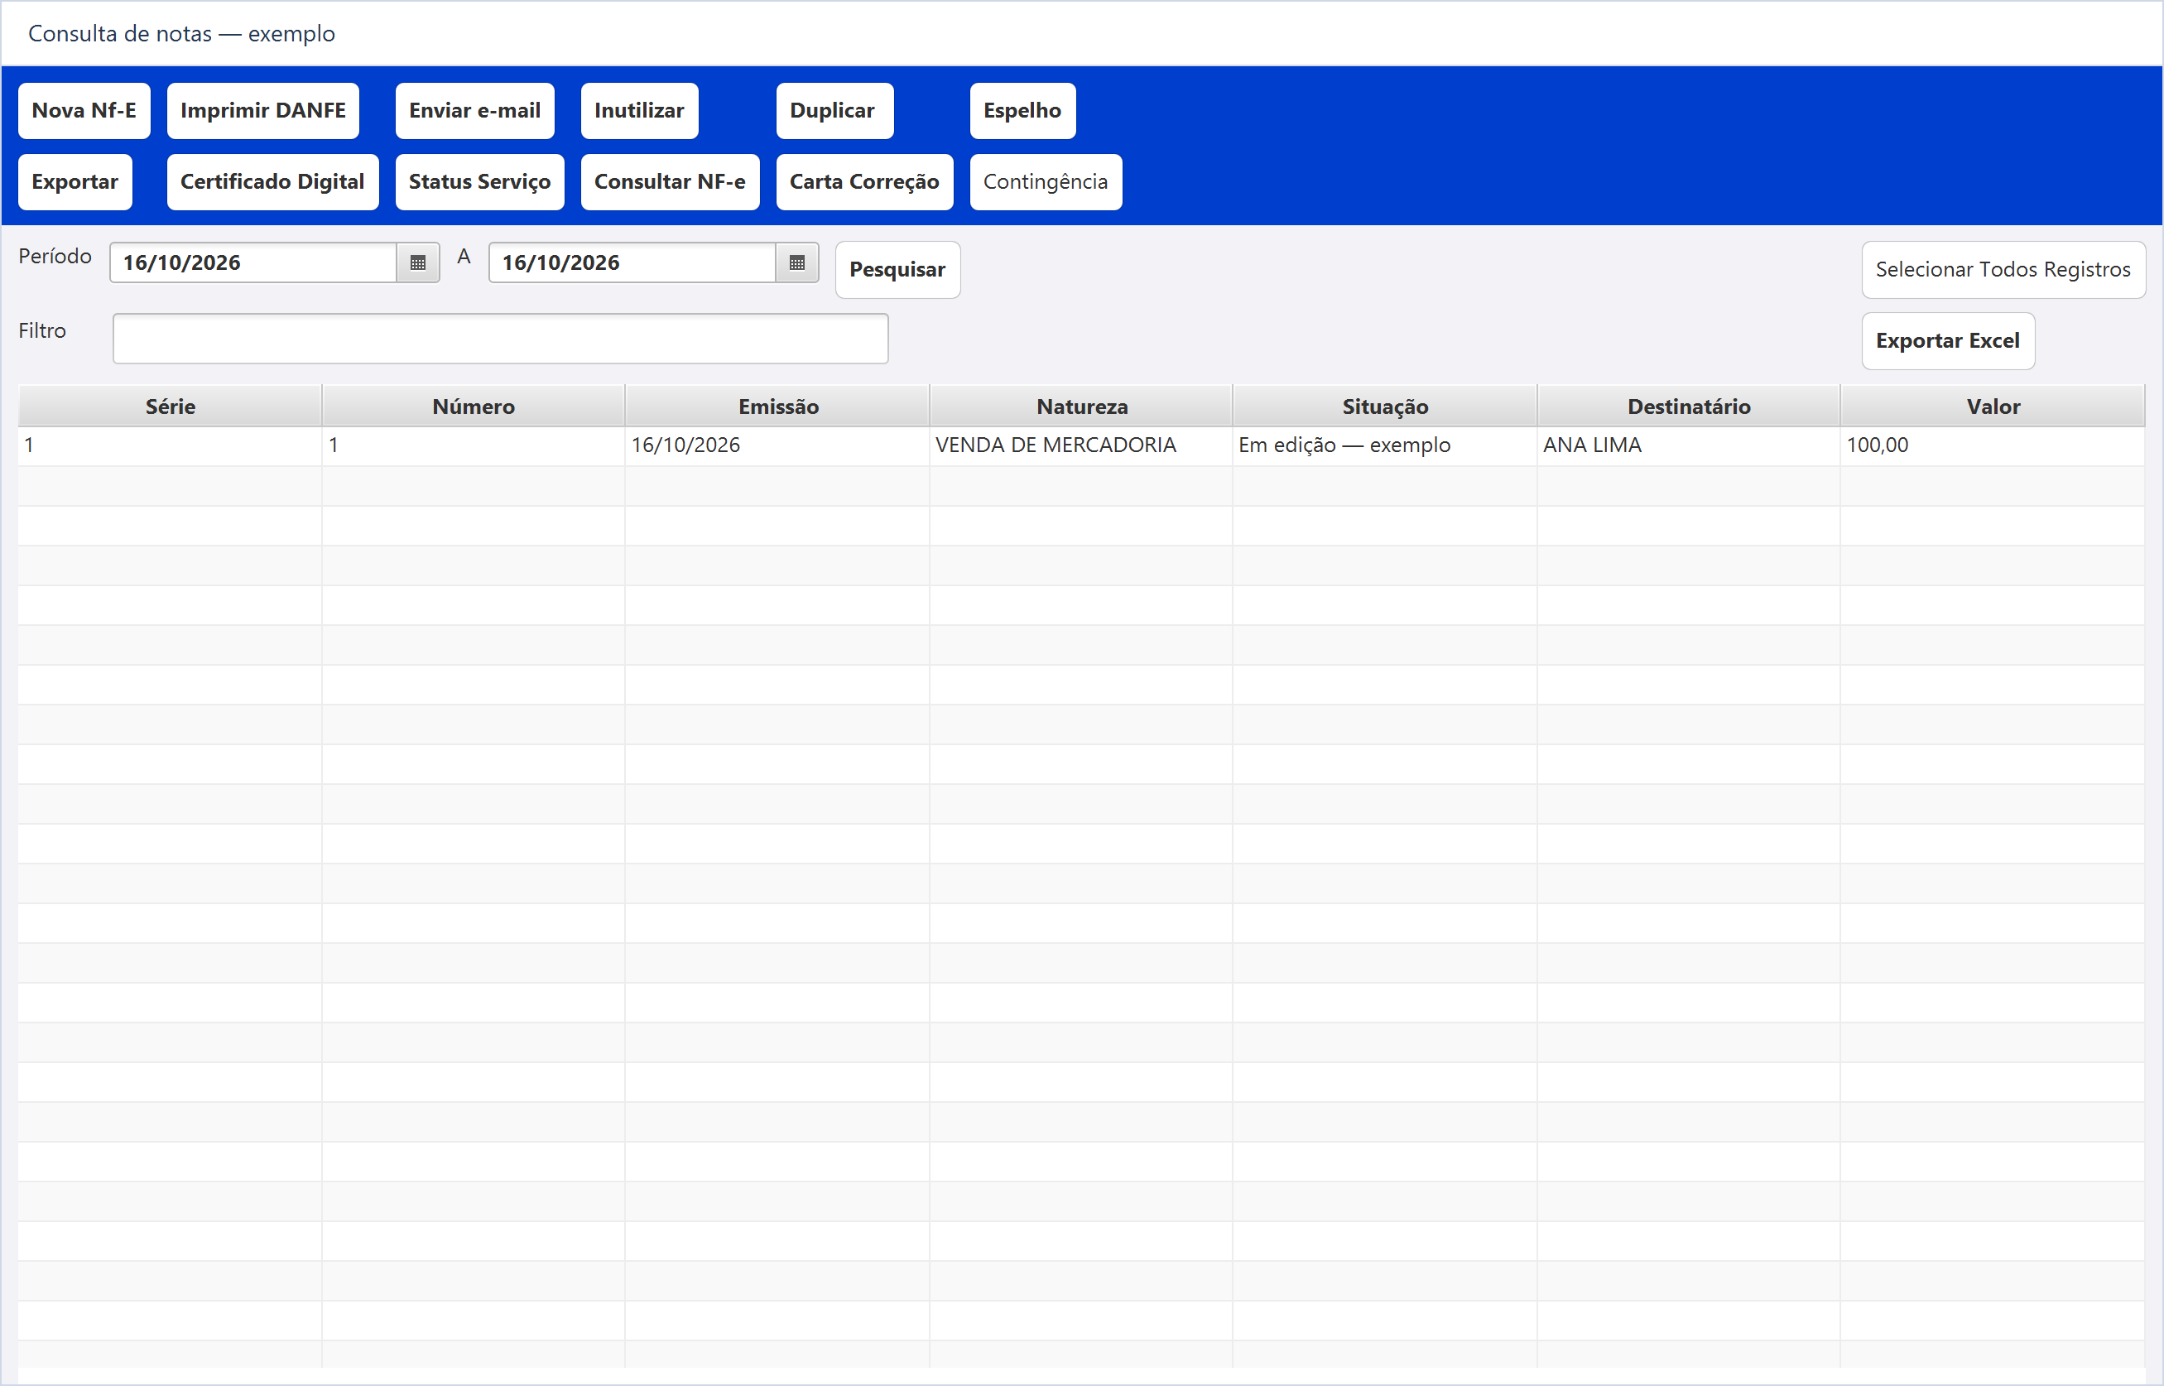
Task: Run search with Pesquisar button
Action: click(x=897, y=270)
